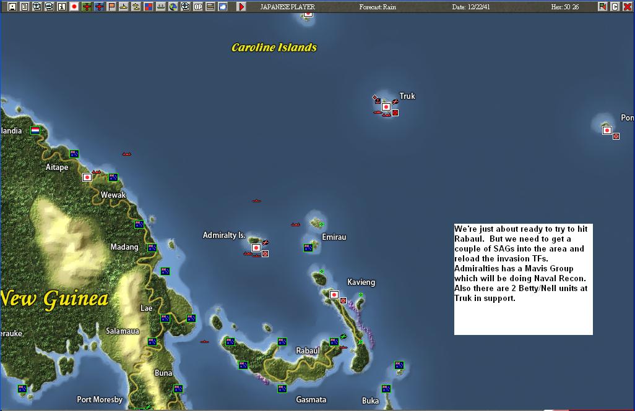Click the red unit marker right of Truk base

[395, 113]
